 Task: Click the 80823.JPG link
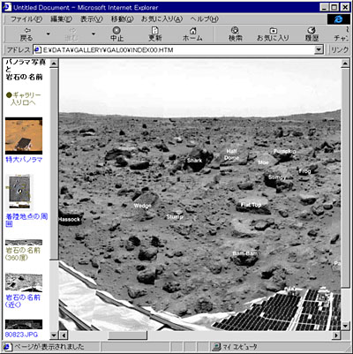[21, 335]
